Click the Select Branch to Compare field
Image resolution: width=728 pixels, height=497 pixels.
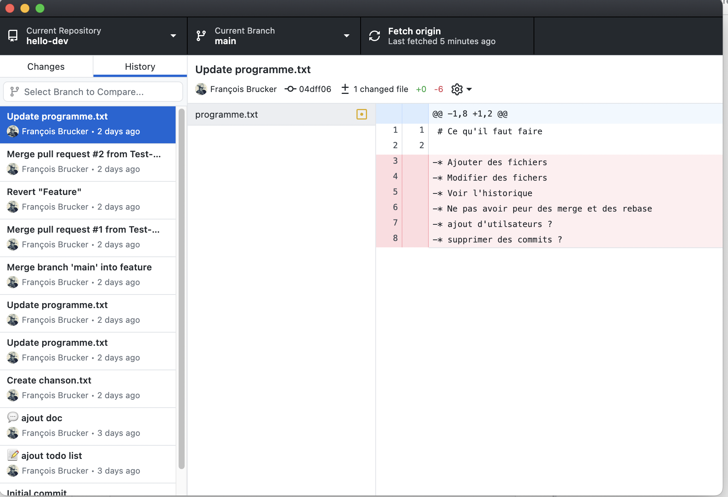pyautogui.click(x=93, y=92)
